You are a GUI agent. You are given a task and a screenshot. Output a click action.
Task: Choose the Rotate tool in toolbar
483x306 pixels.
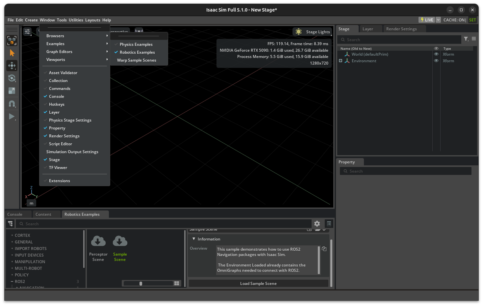12,78
